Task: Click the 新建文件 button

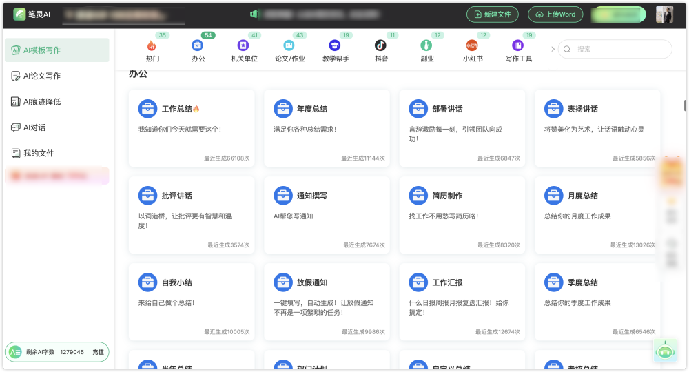Action: tap(492, 14)
